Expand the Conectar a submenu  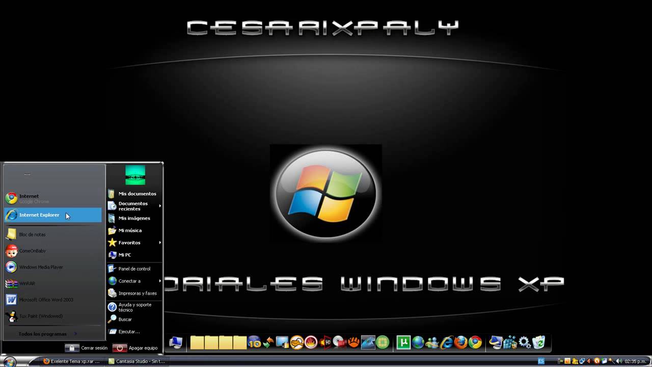click(134, 281)
